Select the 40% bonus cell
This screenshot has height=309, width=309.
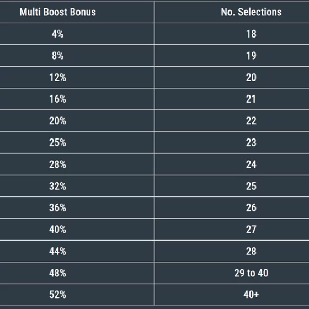(x=57, y=230)
